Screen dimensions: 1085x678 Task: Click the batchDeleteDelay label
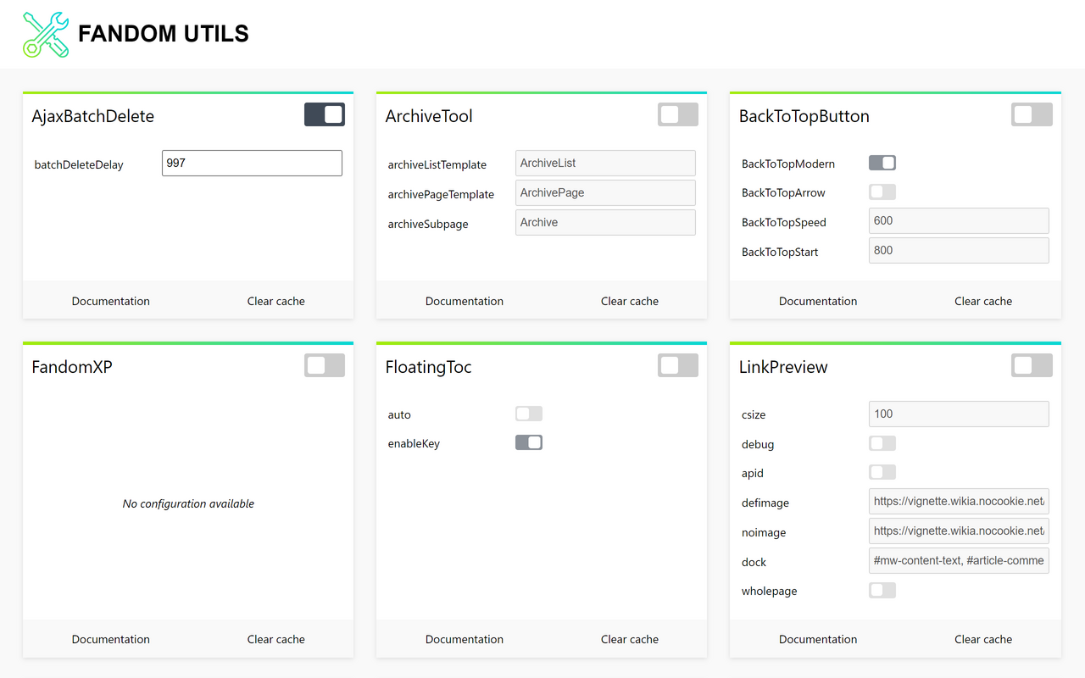tap(79, 164)
